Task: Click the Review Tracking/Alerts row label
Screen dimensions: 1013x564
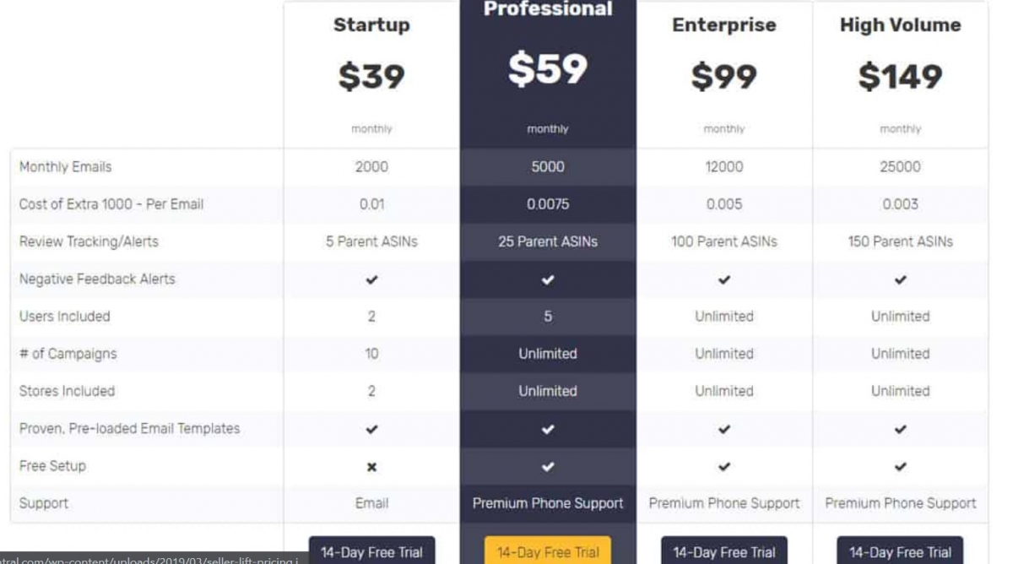Action: [89, 241]
